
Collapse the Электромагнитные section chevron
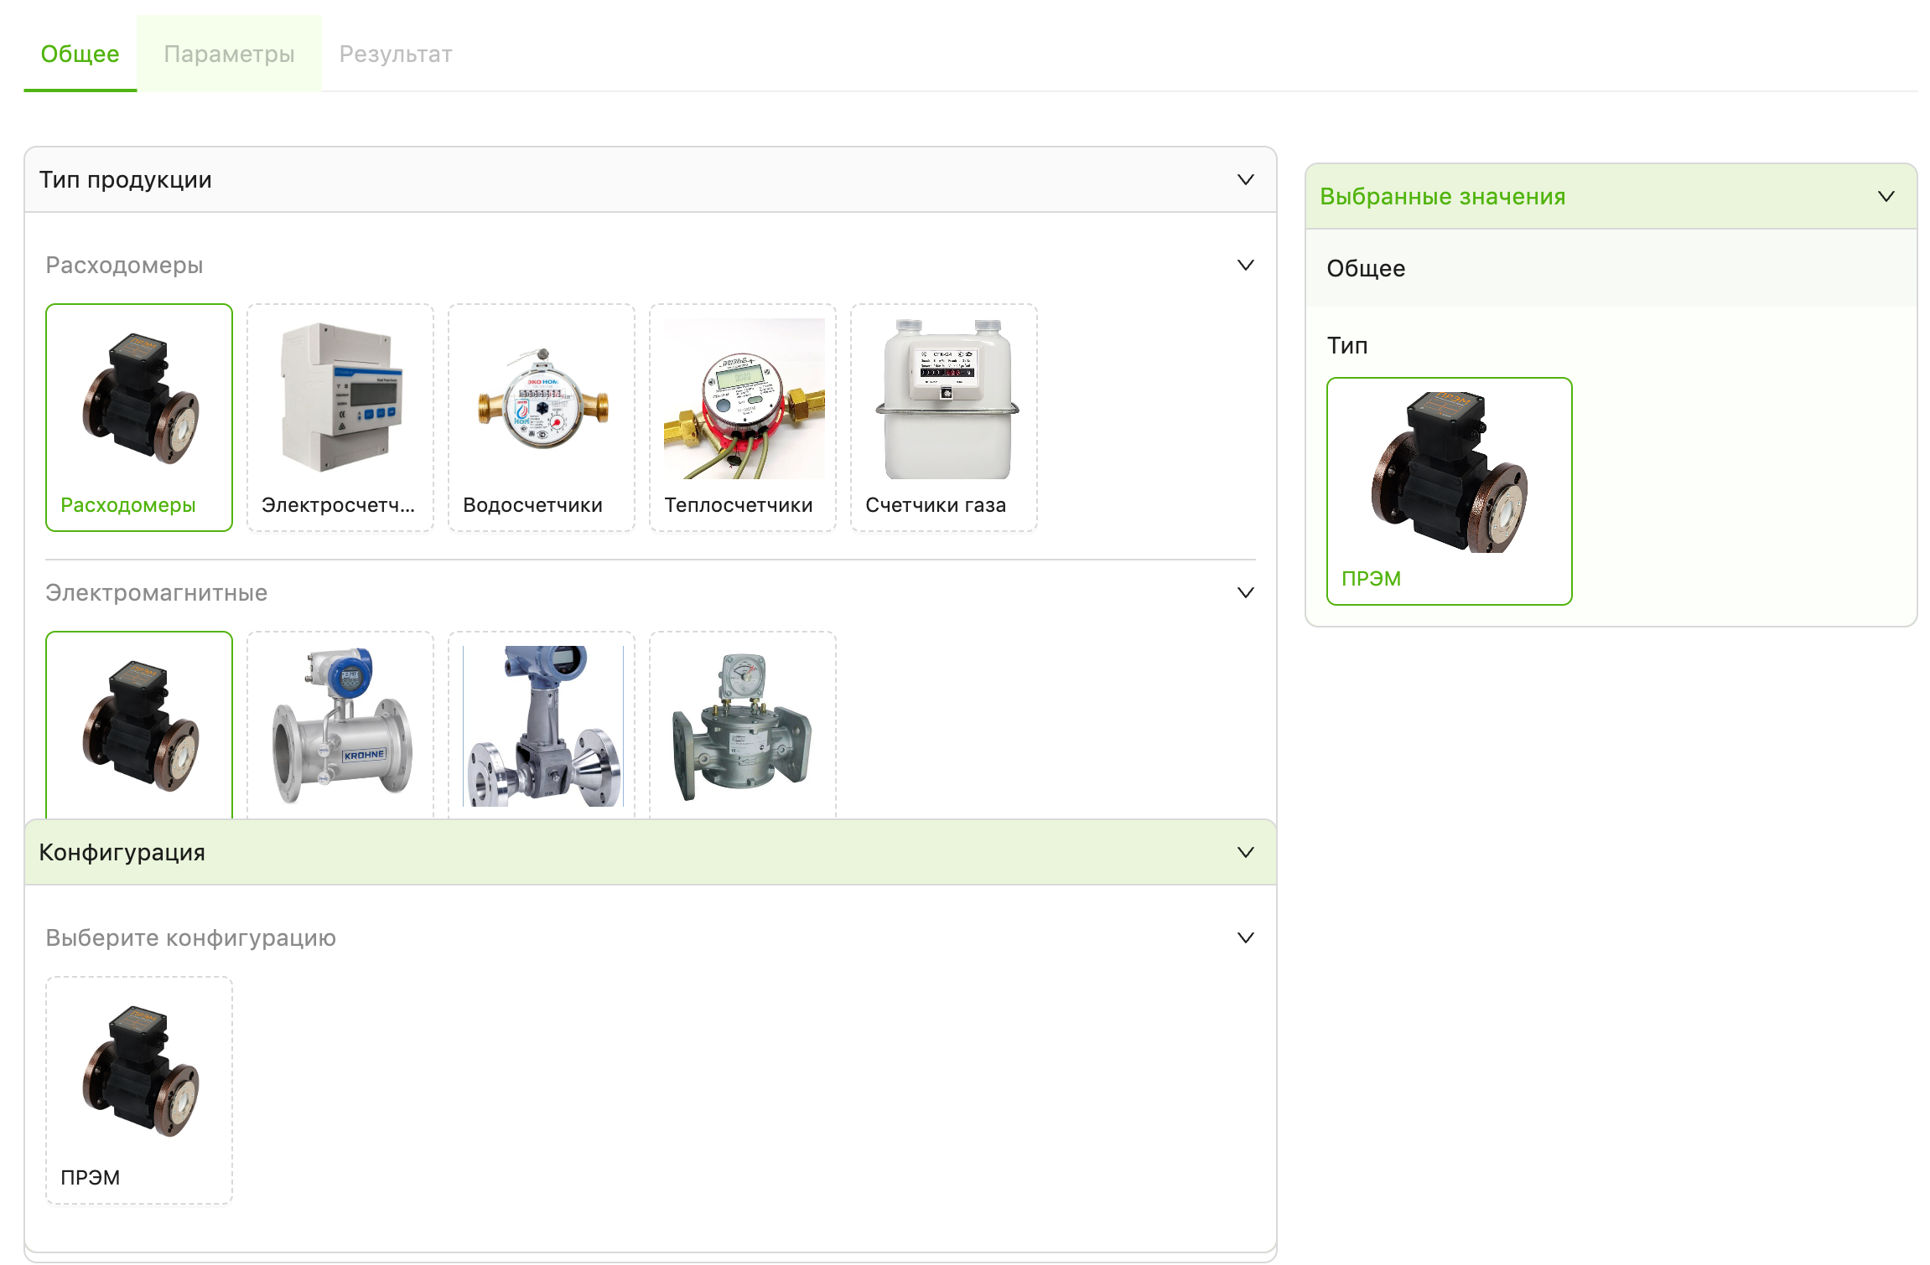point(1246,593)
